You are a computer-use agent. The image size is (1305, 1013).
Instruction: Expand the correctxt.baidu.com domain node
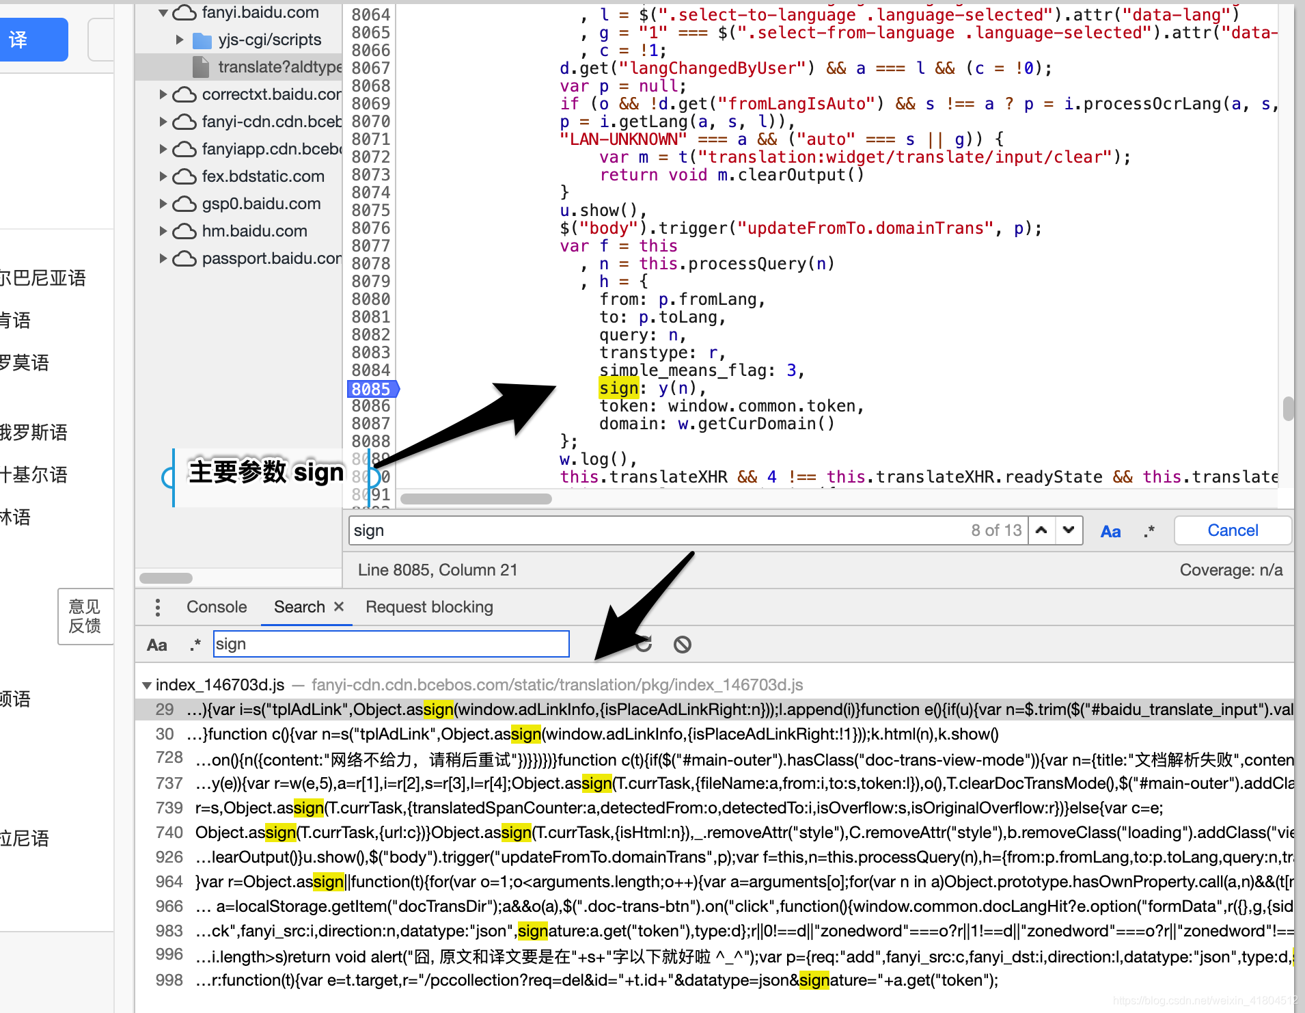click(163, 94)
